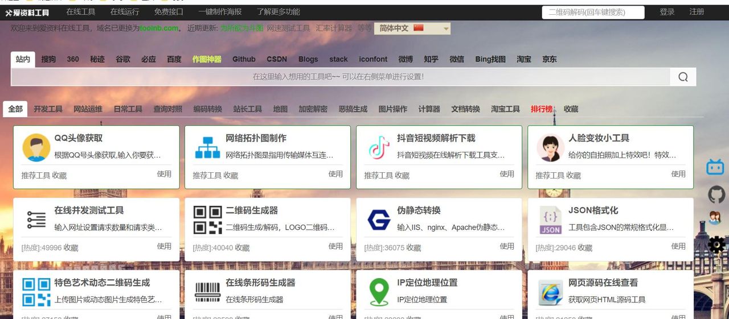Switch to the 全部 category tab
Screen dimensions: 729x319
(15, 109)
